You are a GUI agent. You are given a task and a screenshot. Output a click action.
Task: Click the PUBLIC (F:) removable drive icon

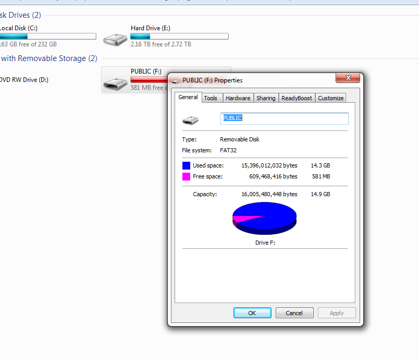[x=115, y=84]
